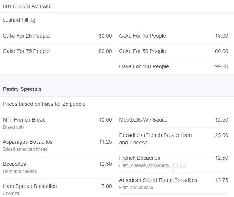Click the Meatballs W / Sauce item

(x=143, y=120)
